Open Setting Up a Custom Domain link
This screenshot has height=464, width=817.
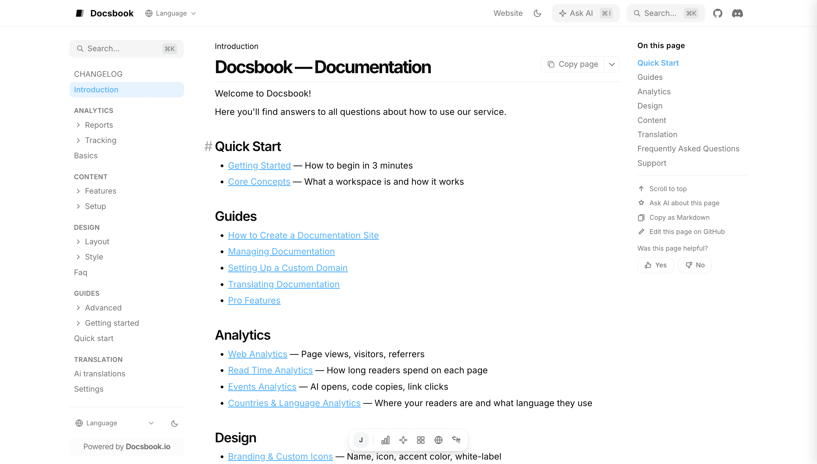click(288, 268)
